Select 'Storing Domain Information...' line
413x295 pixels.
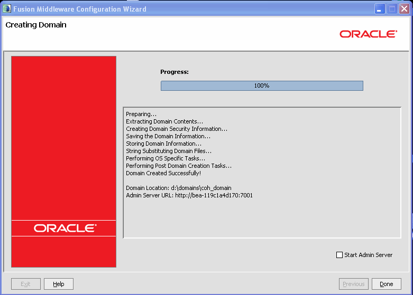click(163, 144)
